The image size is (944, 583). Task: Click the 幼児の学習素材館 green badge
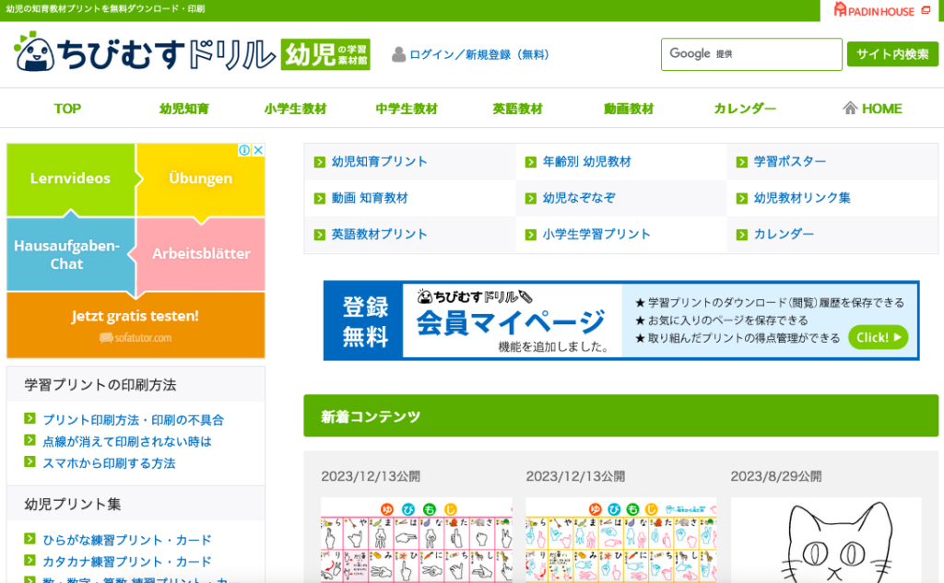point(325,54)
